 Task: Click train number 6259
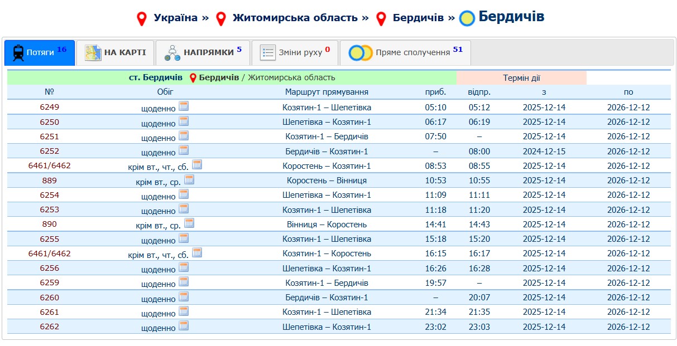(49, 283)
